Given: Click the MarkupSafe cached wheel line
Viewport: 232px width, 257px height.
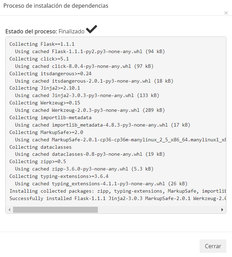Looking at the screenshot, I should pos(121,140).
